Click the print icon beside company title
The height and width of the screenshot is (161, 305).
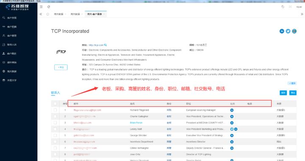point(294,31)
